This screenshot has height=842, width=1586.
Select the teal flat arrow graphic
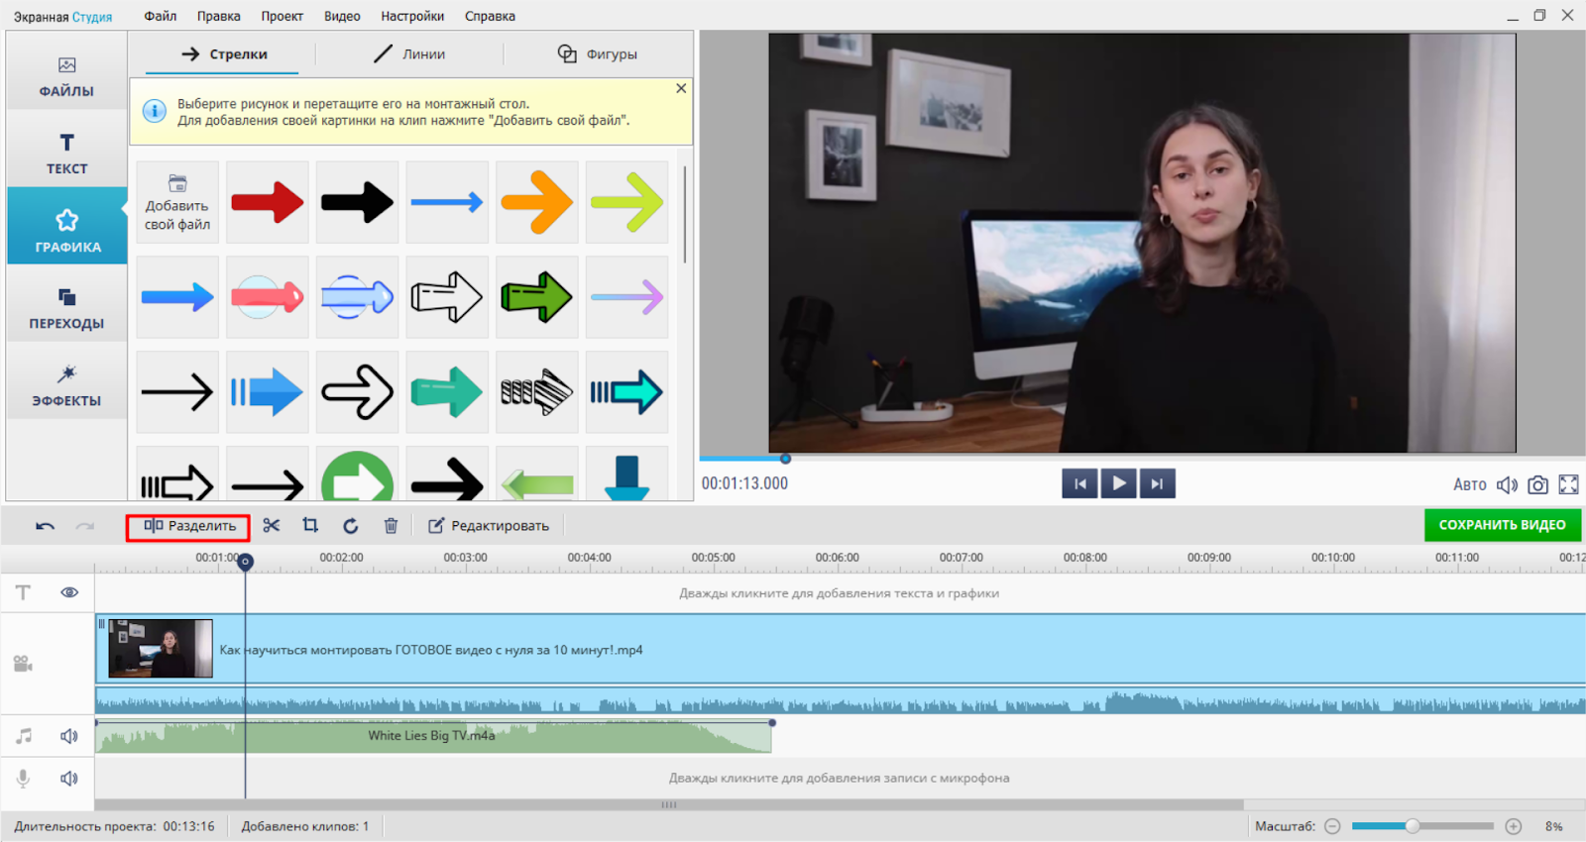(x=447, y=392)
